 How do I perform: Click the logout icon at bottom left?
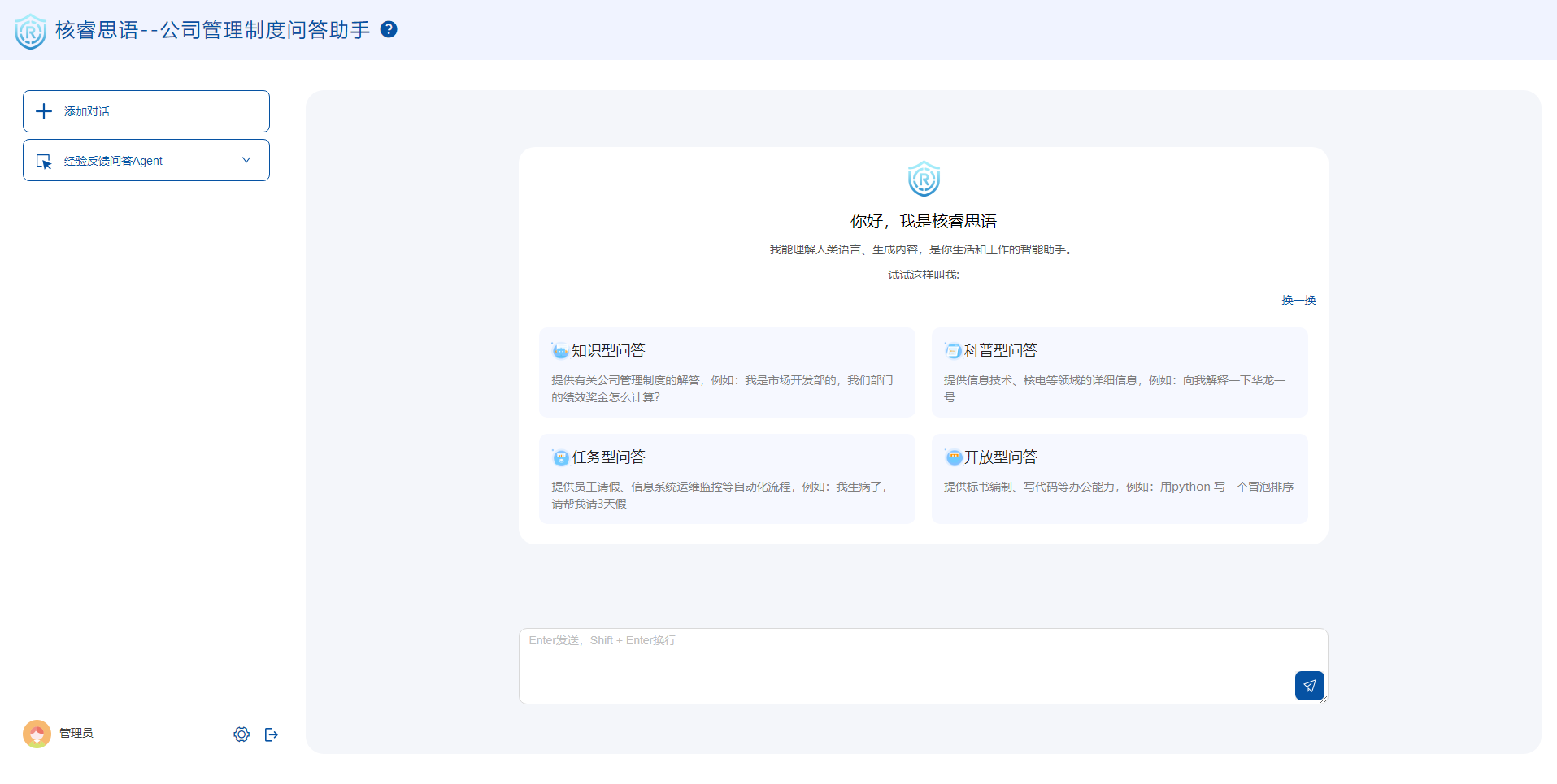272,734
